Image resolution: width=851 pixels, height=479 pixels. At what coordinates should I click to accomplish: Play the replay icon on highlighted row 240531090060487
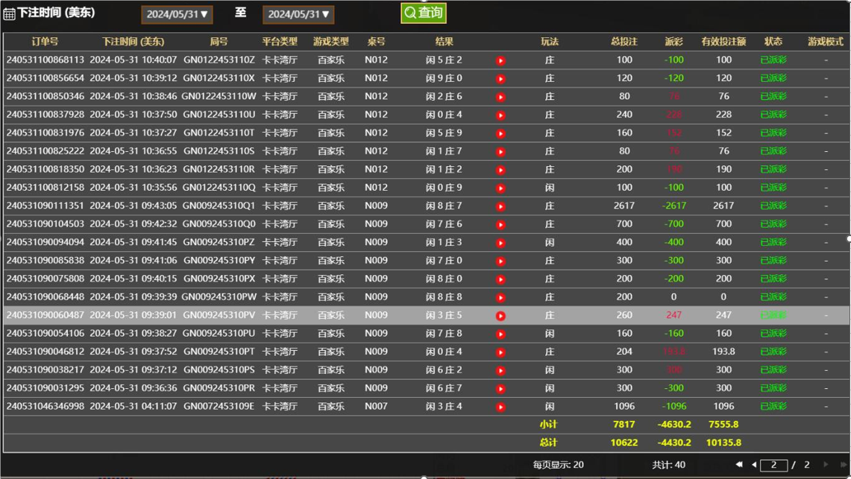click(500, 314)
